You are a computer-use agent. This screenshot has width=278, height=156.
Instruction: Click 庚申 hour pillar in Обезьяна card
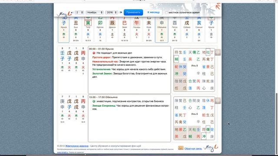tap(63, 104)
